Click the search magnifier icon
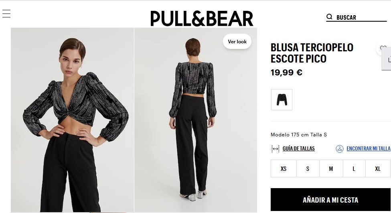 [x=329, y=17]
